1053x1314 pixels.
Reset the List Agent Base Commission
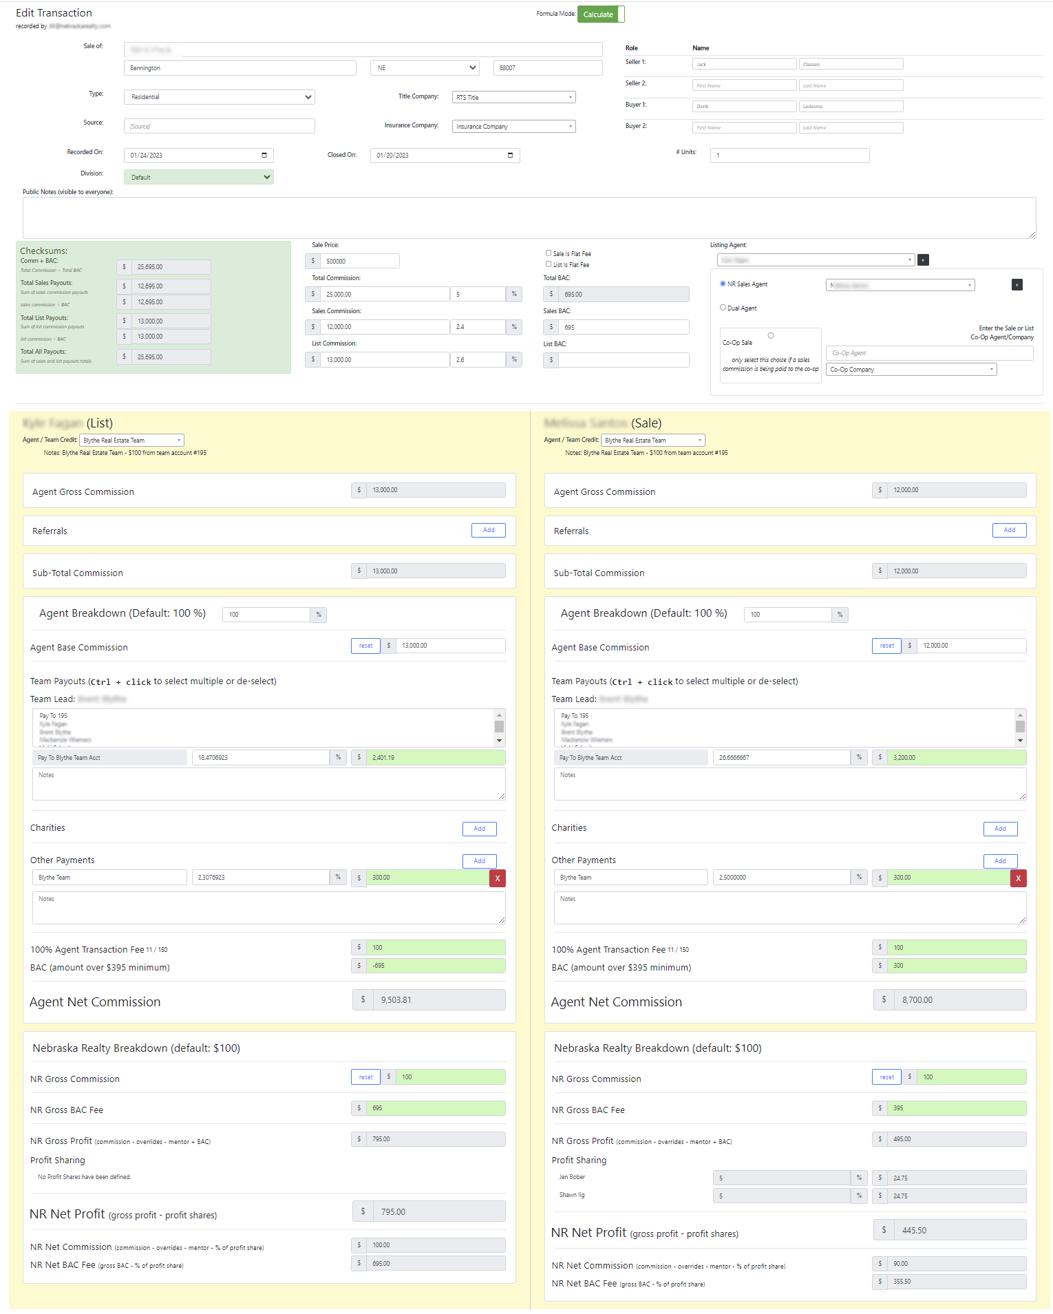[366, 646]
